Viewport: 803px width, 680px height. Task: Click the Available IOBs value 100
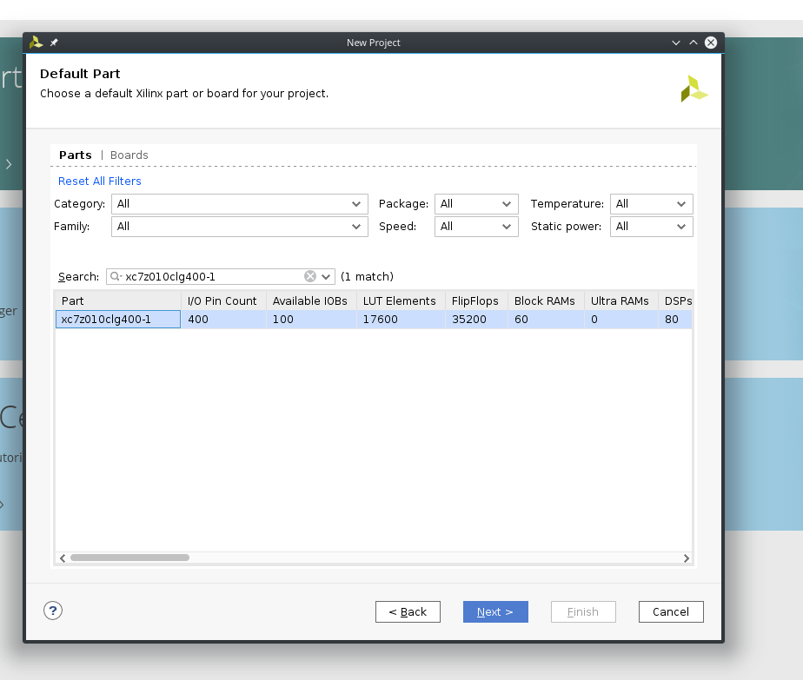click(282, 320)
